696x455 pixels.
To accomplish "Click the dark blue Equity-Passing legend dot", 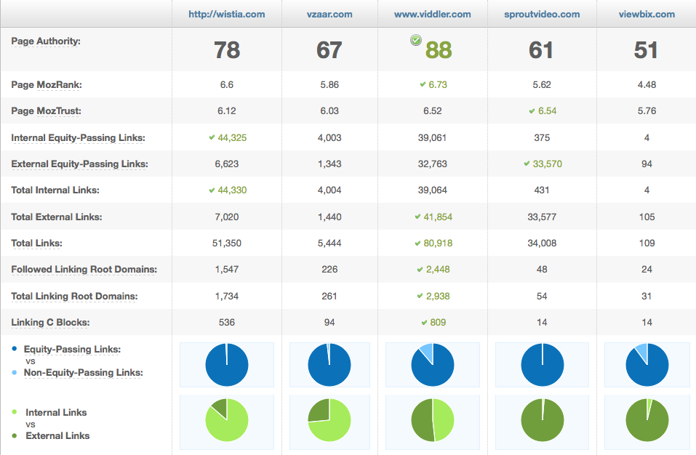I will pyautogui.click(x=15, y=349).
